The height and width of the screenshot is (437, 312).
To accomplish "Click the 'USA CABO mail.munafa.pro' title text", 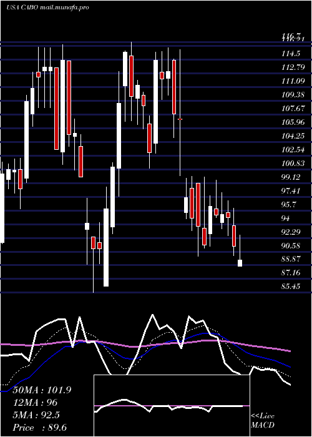I will 47,7.
